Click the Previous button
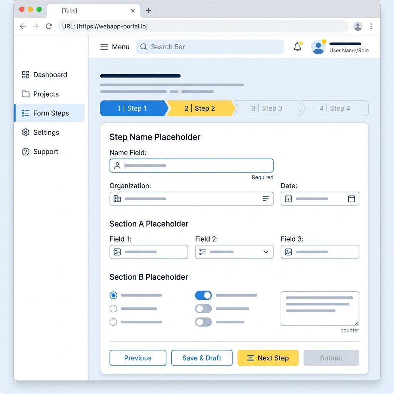 click(138, 358)
